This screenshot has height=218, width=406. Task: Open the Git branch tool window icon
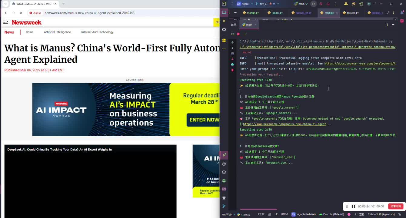(x=224, y=206)
